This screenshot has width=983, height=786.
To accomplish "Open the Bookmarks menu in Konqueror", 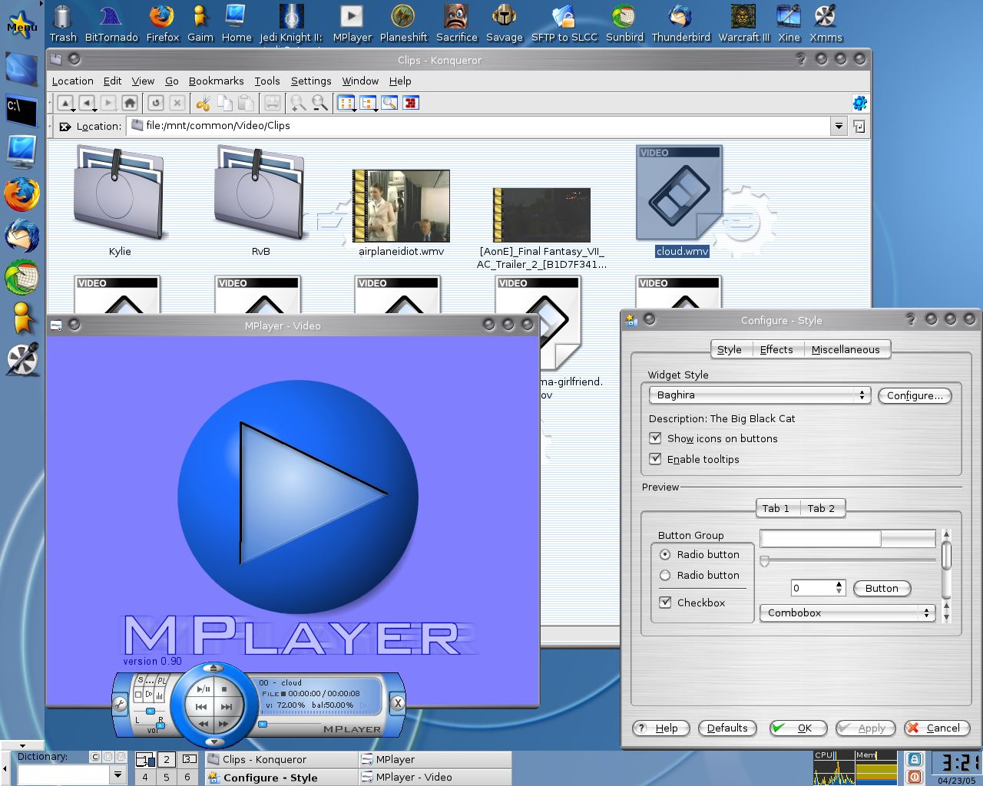I will pyautogui.click(x=216, y=81).
